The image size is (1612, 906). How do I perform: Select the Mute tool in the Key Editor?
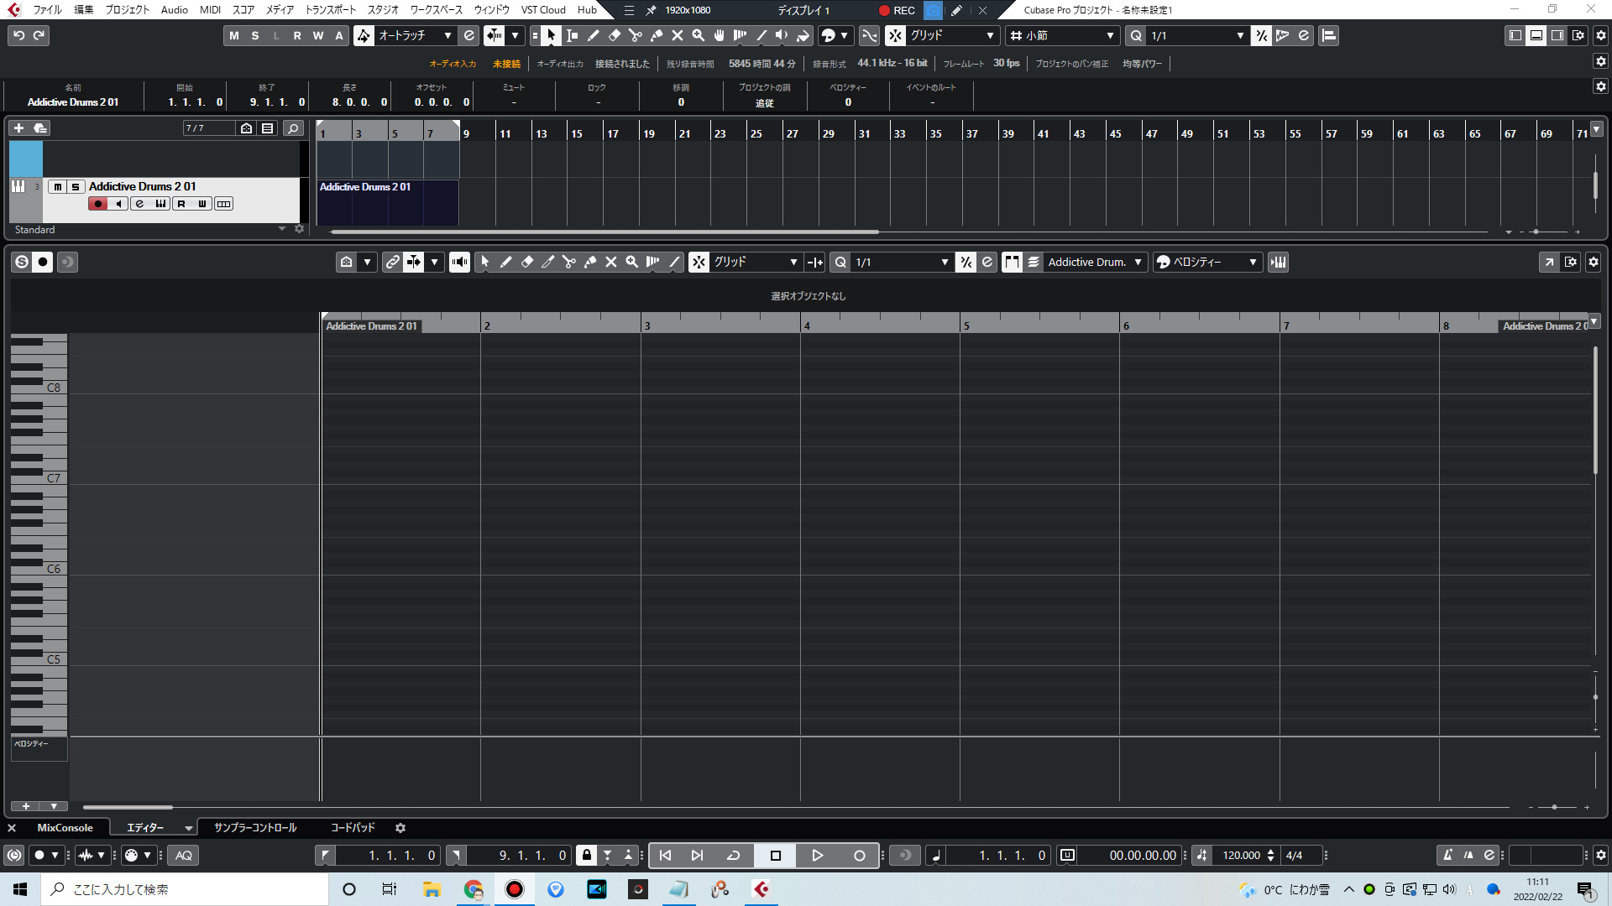point(611,262)
